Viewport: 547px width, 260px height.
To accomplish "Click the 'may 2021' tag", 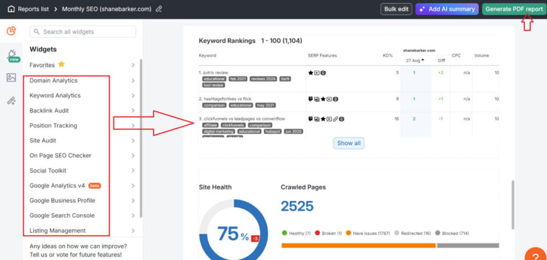I will click(x=265, y=105).
